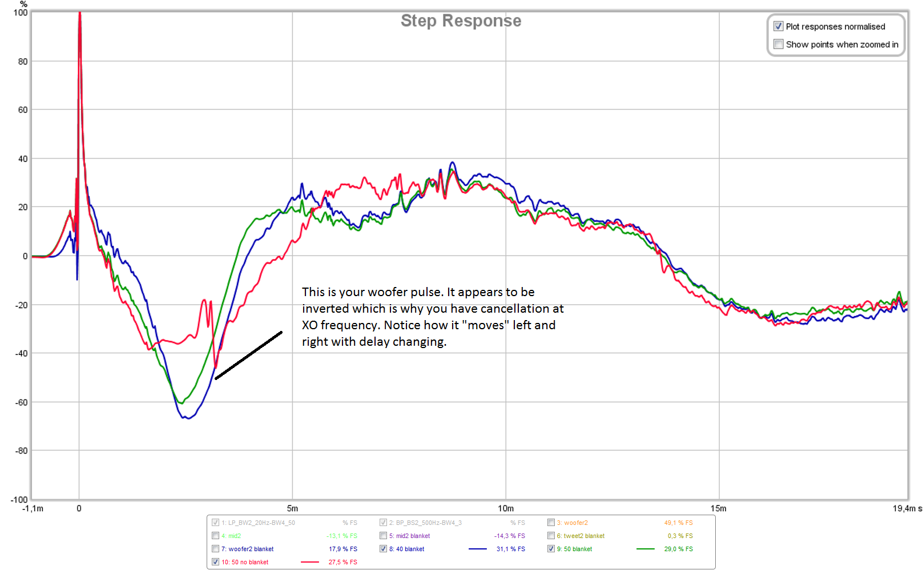Hide the 10: 50 no blanket trace

click(215, 561)
